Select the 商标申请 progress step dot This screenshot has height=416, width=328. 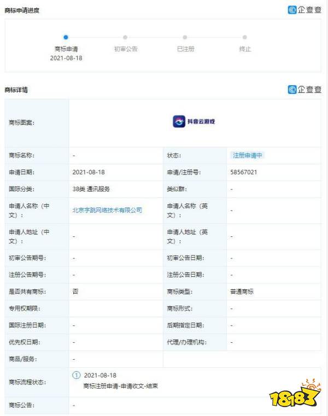click(x=66, y=37)
